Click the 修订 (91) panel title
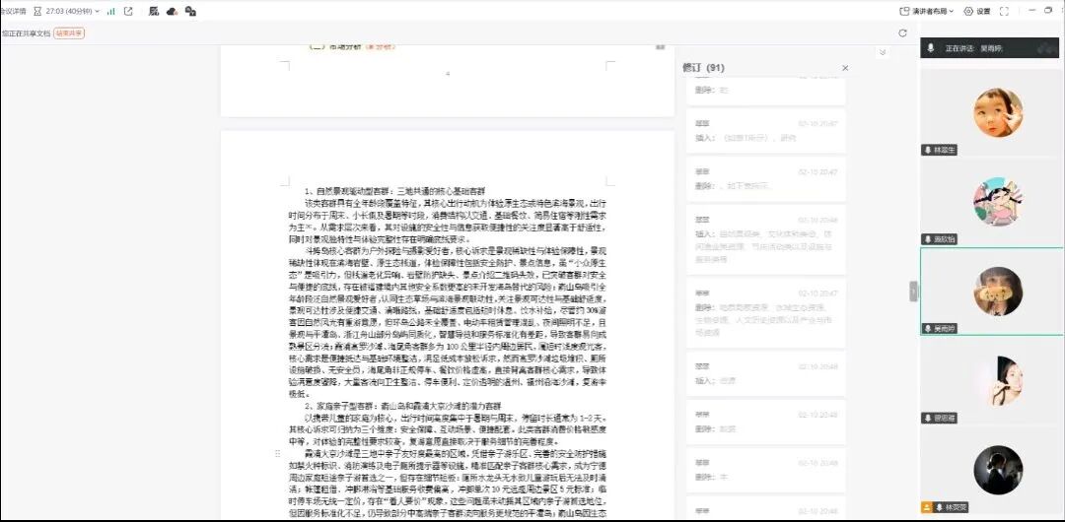Viewport: 1065px width, 522px height. [x=703, y=68]
